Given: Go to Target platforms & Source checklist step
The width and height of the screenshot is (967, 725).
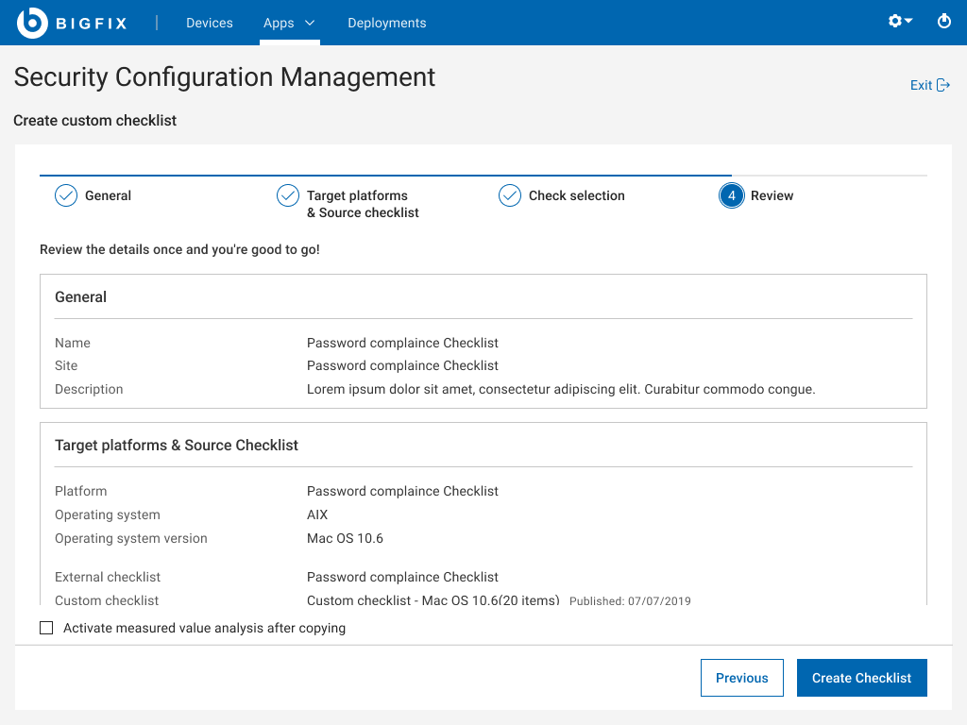Looking at the screenshot, I should (363, 204).
